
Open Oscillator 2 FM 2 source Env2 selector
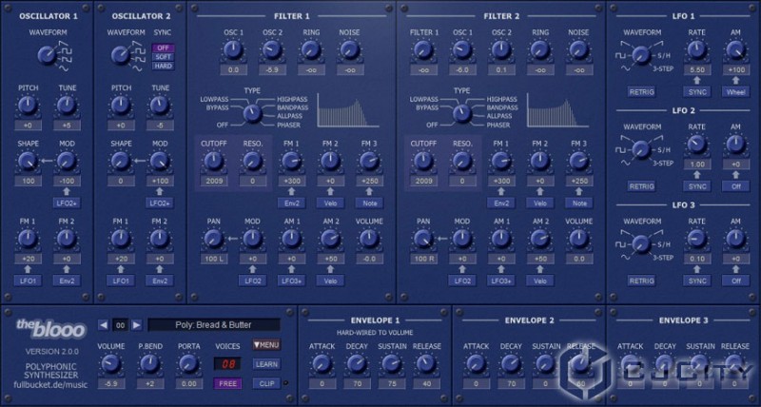coord(159,281)
